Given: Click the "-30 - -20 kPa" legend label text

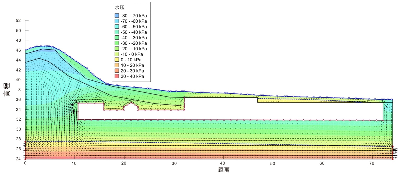Looking at the screenshot, I should [x=134, y=43].
